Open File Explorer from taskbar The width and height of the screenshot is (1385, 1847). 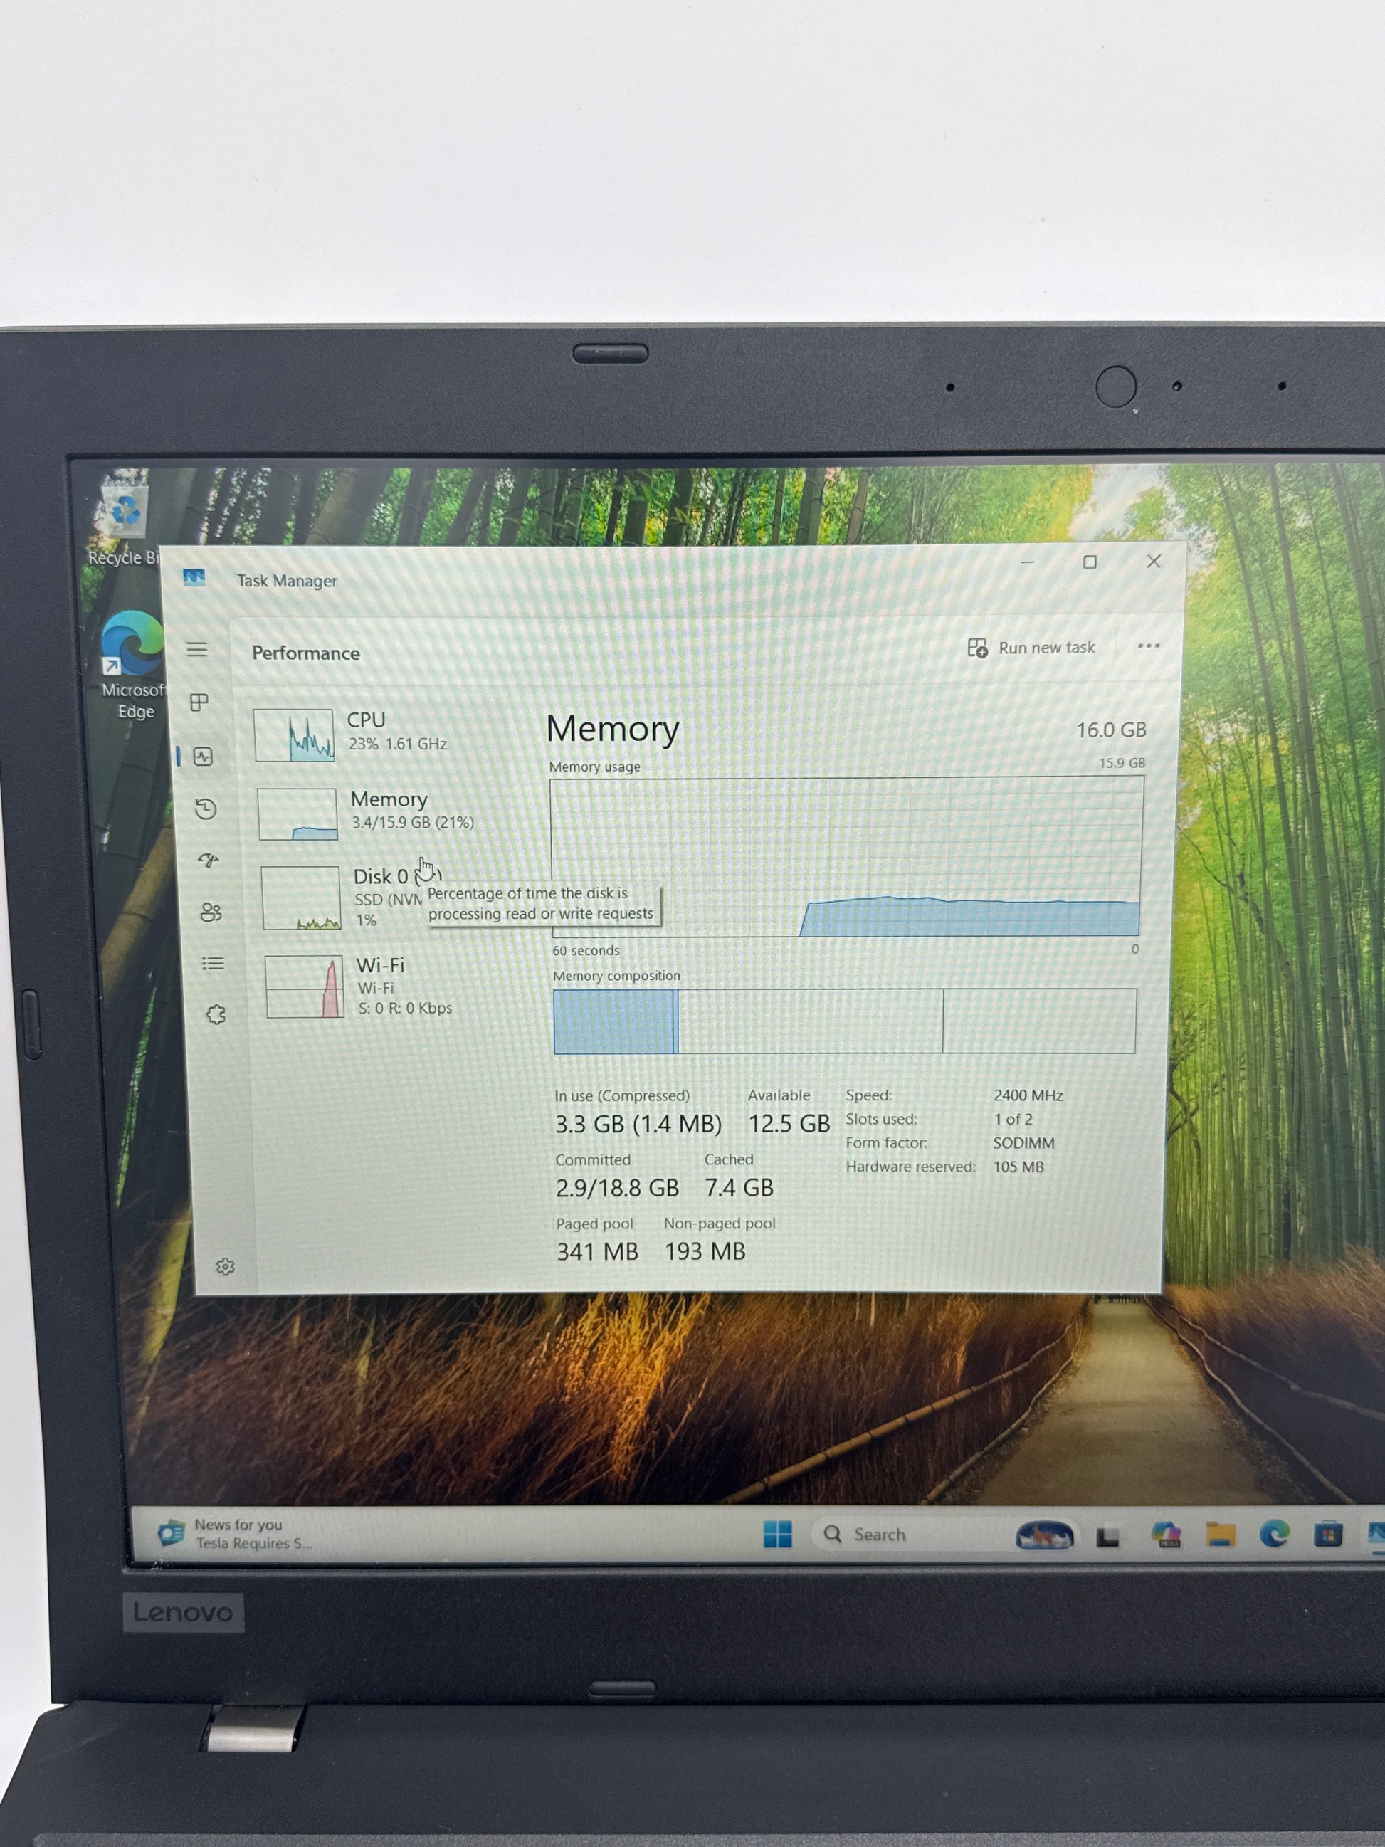[1220, 1535]
